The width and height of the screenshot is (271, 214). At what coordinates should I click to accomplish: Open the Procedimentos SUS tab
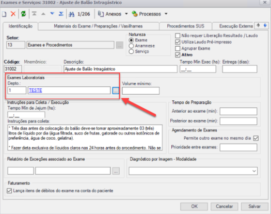185,26
